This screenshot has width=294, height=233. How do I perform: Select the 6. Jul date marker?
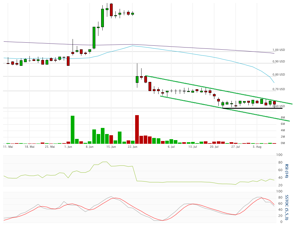point(171,147)
